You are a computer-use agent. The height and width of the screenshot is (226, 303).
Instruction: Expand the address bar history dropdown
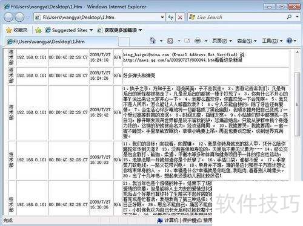[162, 18]
